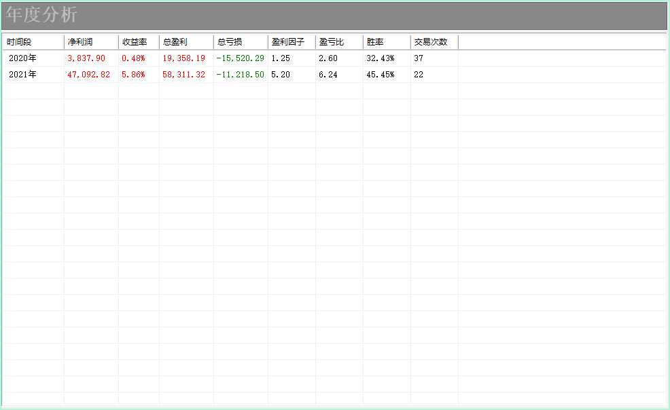Click net profit value 3,837.90
670x410 pixels.
click(x=86, y=58)
